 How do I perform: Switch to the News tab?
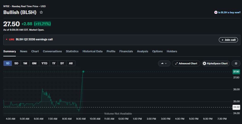point(24,51)
